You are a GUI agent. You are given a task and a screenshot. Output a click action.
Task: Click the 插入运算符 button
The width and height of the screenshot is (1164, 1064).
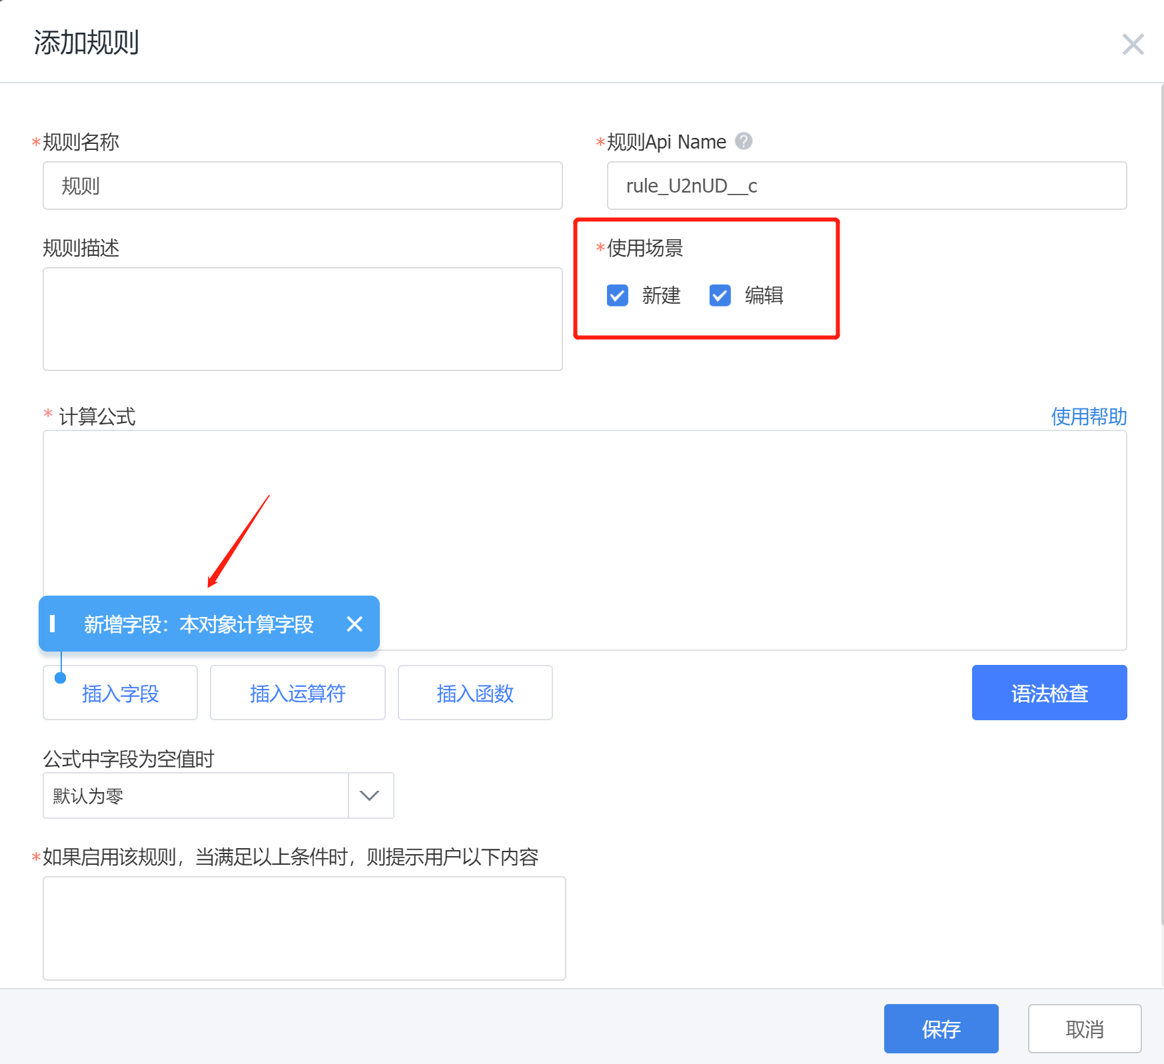[297, 693]
